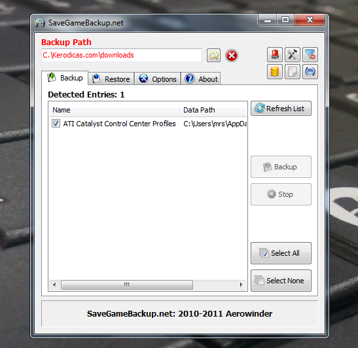Open the notepad log icon
The image size is (358, 348).
coord(293,72)
